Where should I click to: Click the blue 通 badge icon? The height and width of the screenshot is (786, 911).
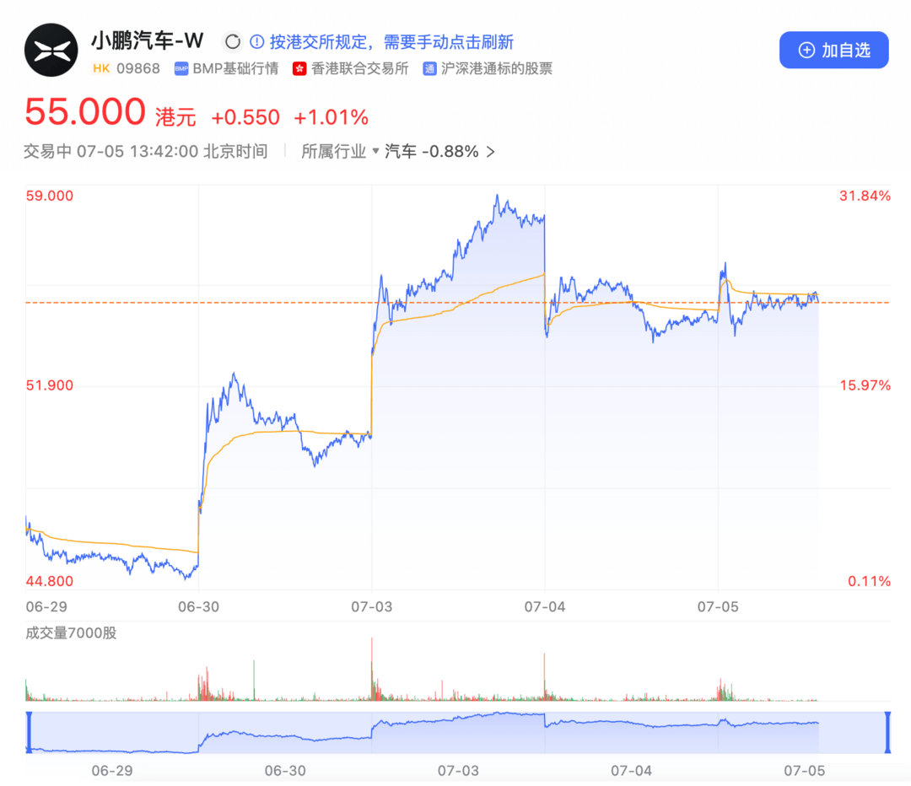pyautogui.click(x=429, y=69)
